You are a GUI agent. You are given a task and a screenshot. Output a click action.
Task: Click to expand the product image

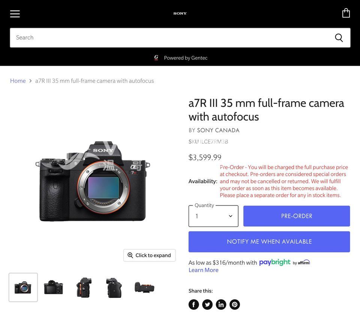(149, 255)
